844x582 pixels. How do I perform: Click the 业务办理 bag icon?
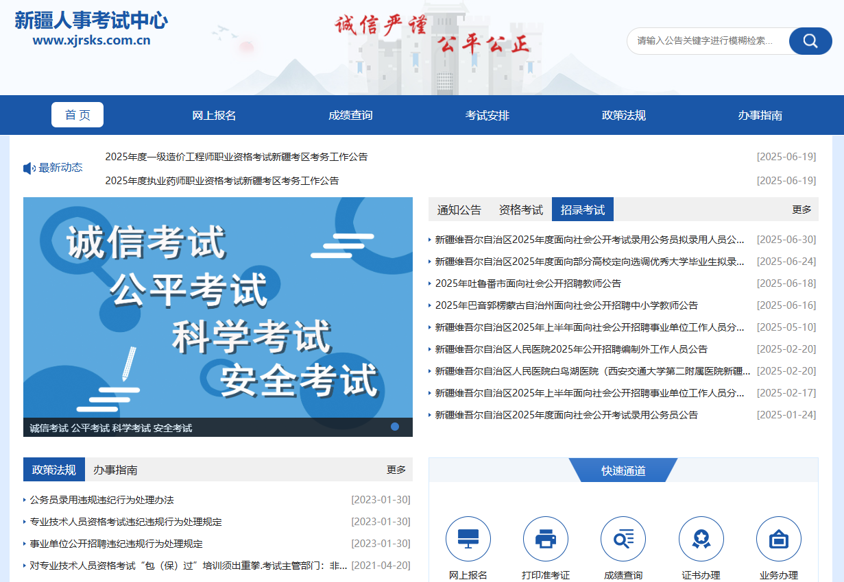tap(779, 539)
